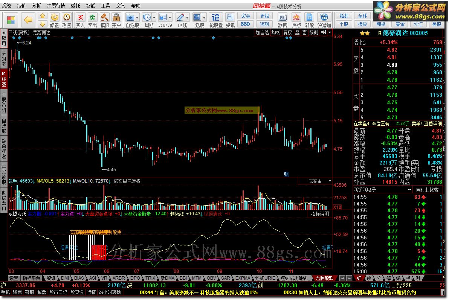Open the F10/F9 company info icon

[x=163, y=17]
